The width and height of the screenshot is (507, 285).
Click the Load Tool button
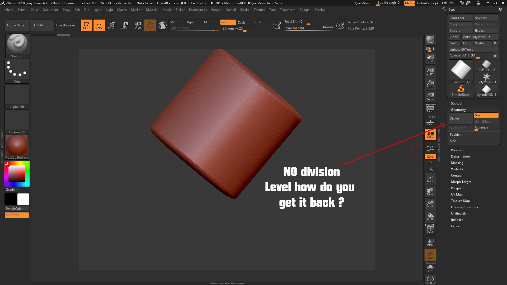click(x=461, y=18)
